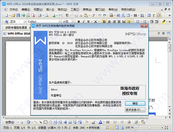Toggle Underline formatting
The image size is (173, 132).
coord(89,22)
